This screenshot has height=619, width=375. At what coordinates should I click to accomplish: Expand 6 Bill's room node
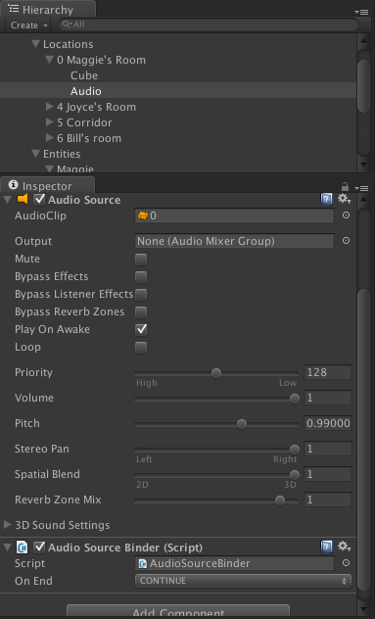[49, 138]
